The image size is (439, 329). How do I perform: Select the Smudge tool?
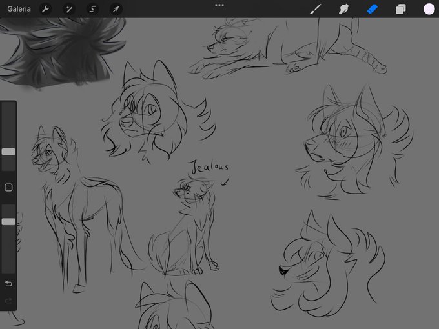(x=344, y=9)
